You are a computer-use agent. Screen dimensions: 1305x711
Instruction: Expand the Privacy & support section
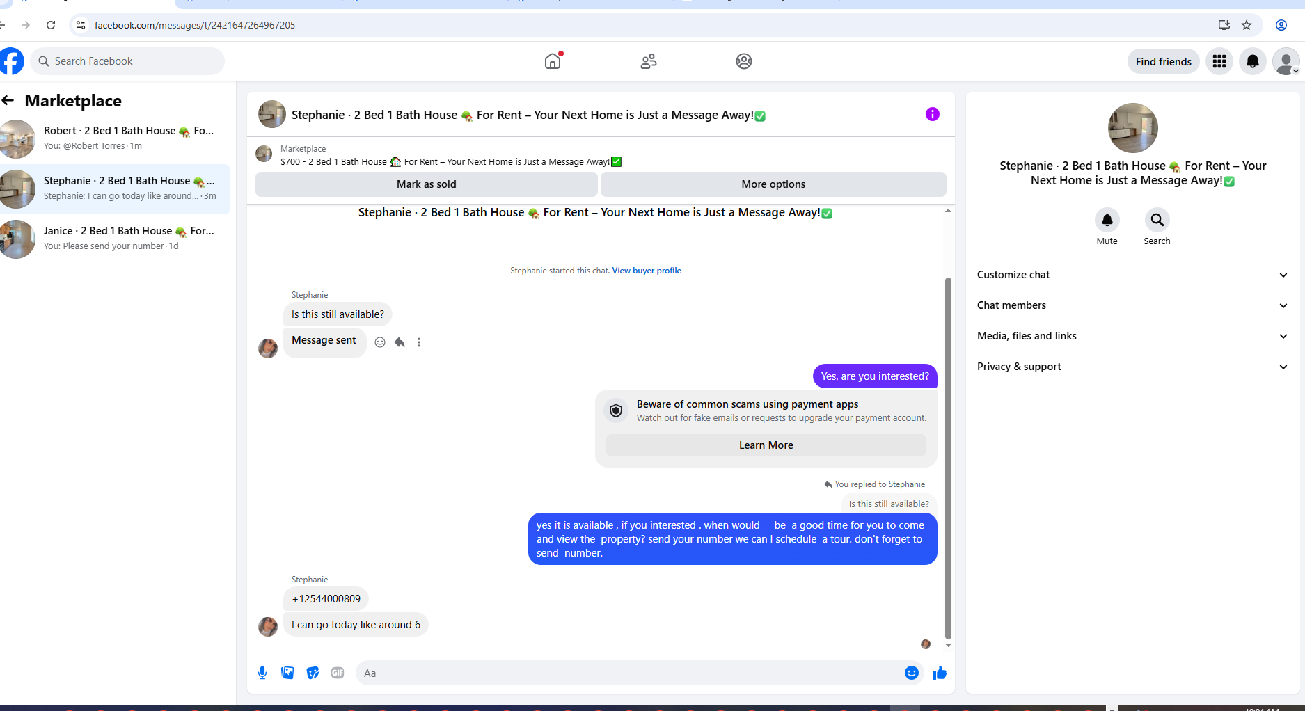(x=1132, y=367)
